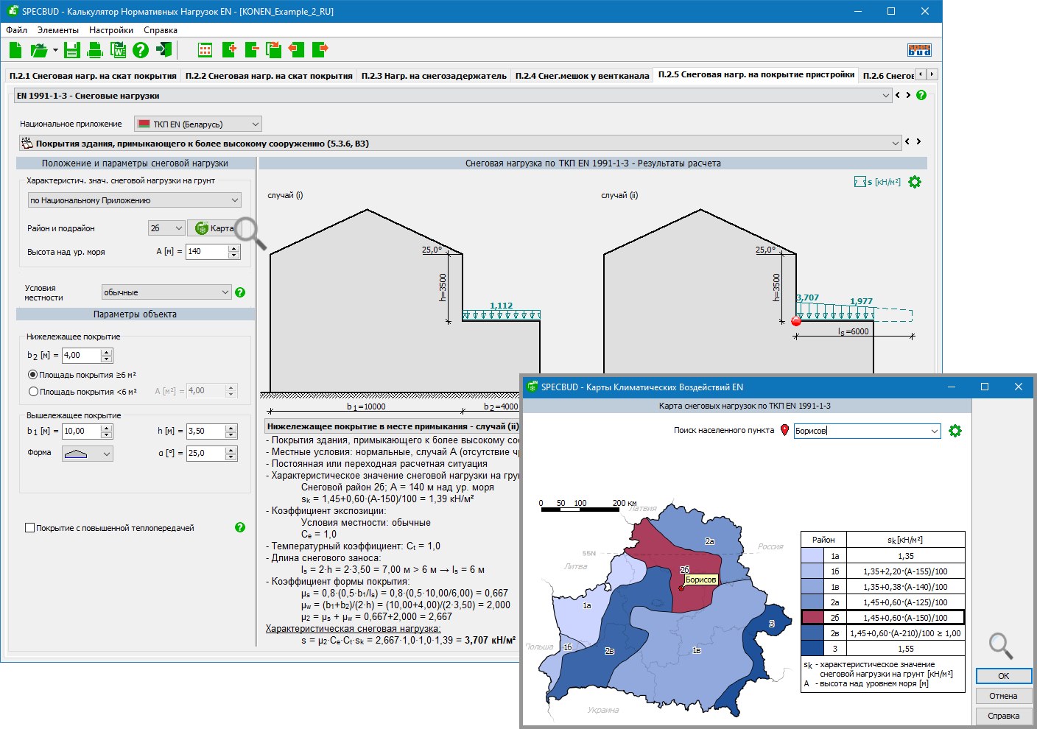This screenshot has width=1037, height=729.
Task: Add new element with plus icon
Action: coord(228,50)
